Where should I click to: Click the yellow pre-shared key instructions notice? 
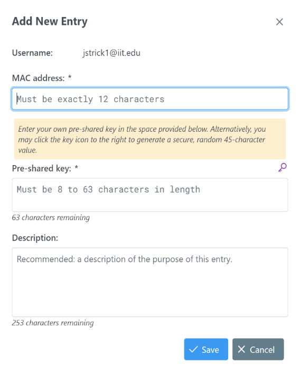[150, 139]
